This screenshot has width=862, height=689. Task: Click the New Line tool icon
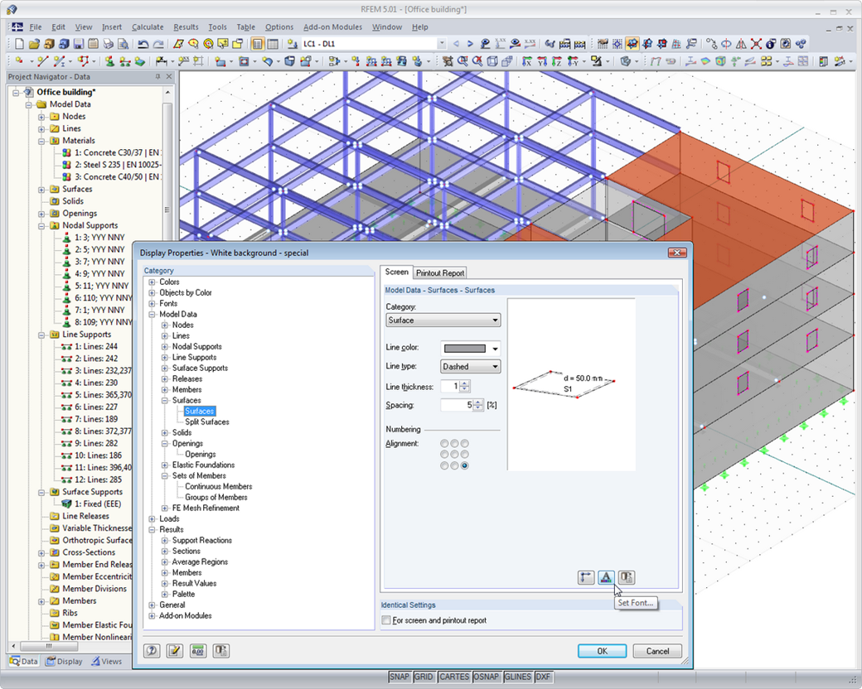(43, 61)
